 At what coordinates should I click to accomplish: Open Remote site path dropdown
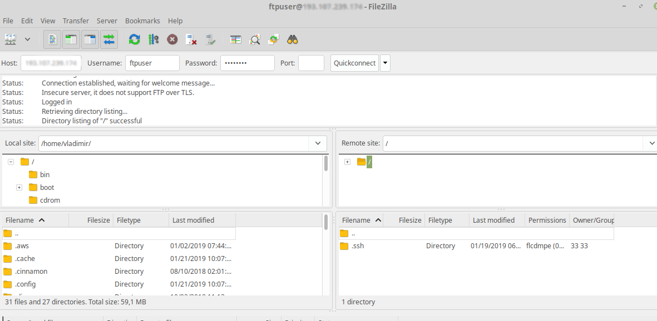[651, 143]
